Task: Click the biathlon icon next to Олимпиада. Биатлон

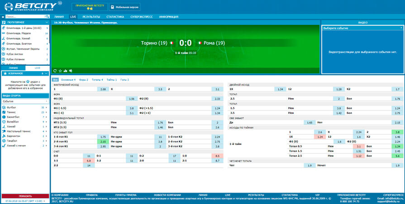Action: tap(4, 44)
